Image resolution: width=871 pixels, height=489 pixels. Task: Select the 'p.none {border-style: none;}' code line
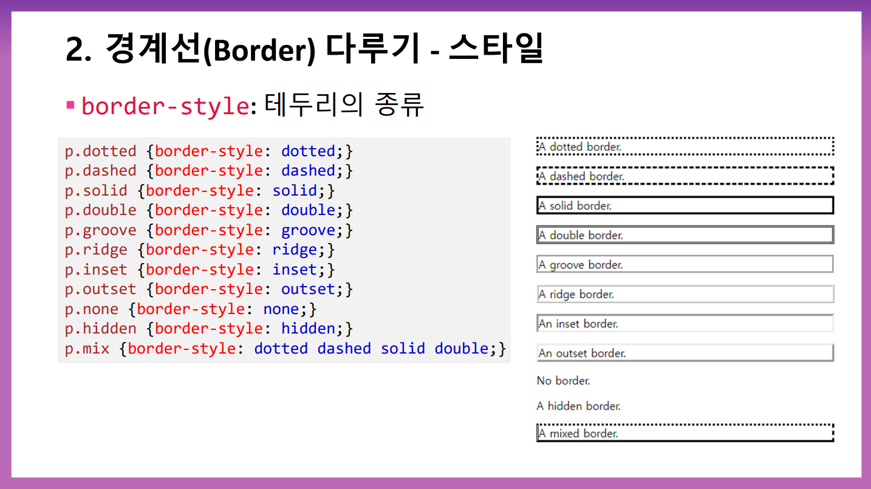coord(191,309)
